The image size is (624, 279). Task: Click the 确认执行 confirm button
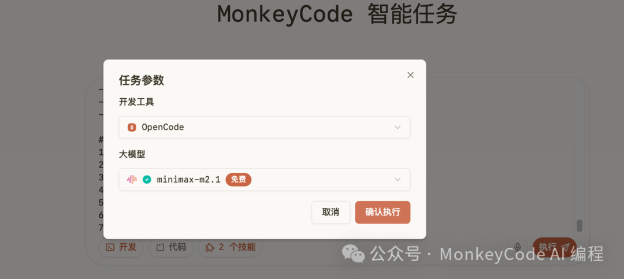pos(382,212)
